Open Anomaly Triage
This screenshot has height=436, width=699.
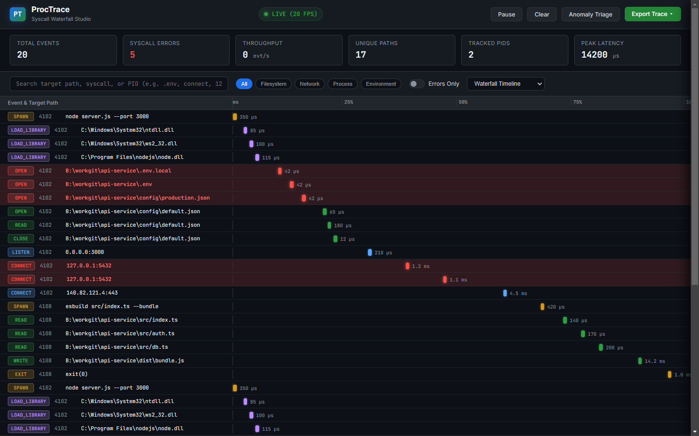click(590, 14)
